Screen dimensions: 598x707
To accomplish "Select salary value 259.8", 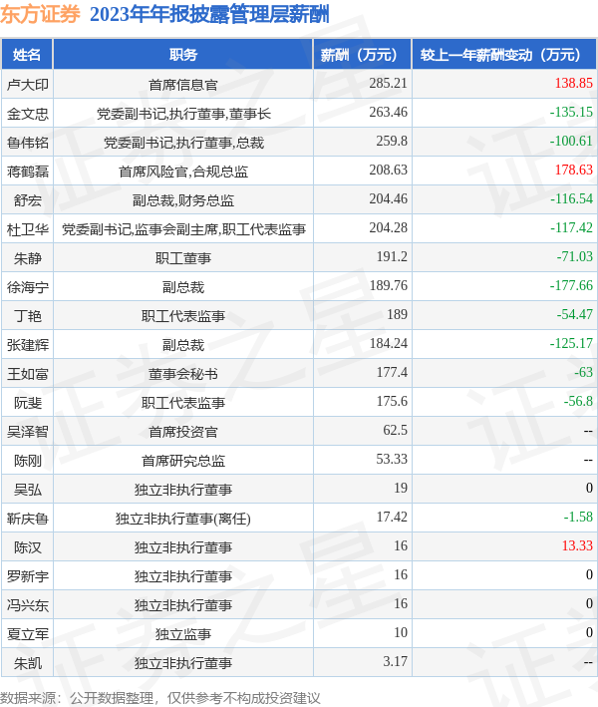I will click(392, 142).
